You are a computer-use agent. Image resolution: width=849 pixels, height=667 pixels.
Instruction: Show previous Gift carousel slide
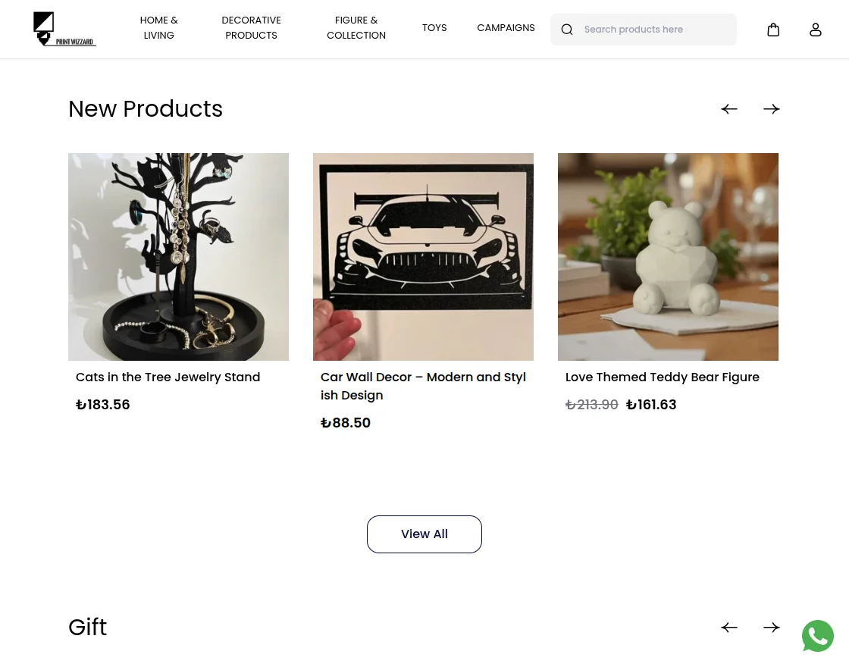pos(729,627)
